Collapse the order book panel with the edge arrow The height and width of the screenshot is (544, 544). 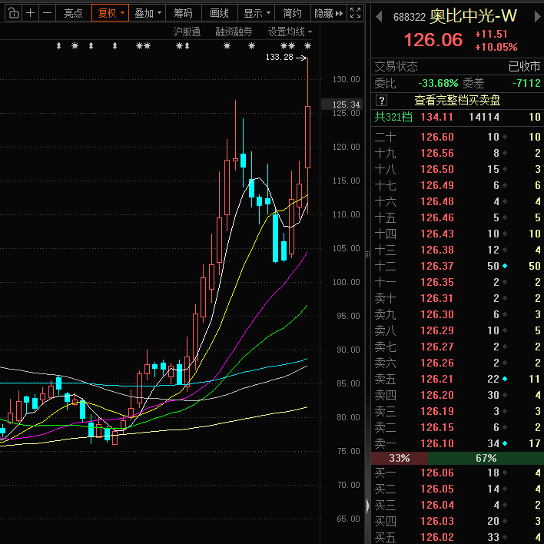click(368, 506)
